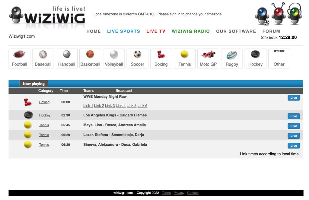
Task: Open Hockey category link in Kings row
Action: click(45, 115)
